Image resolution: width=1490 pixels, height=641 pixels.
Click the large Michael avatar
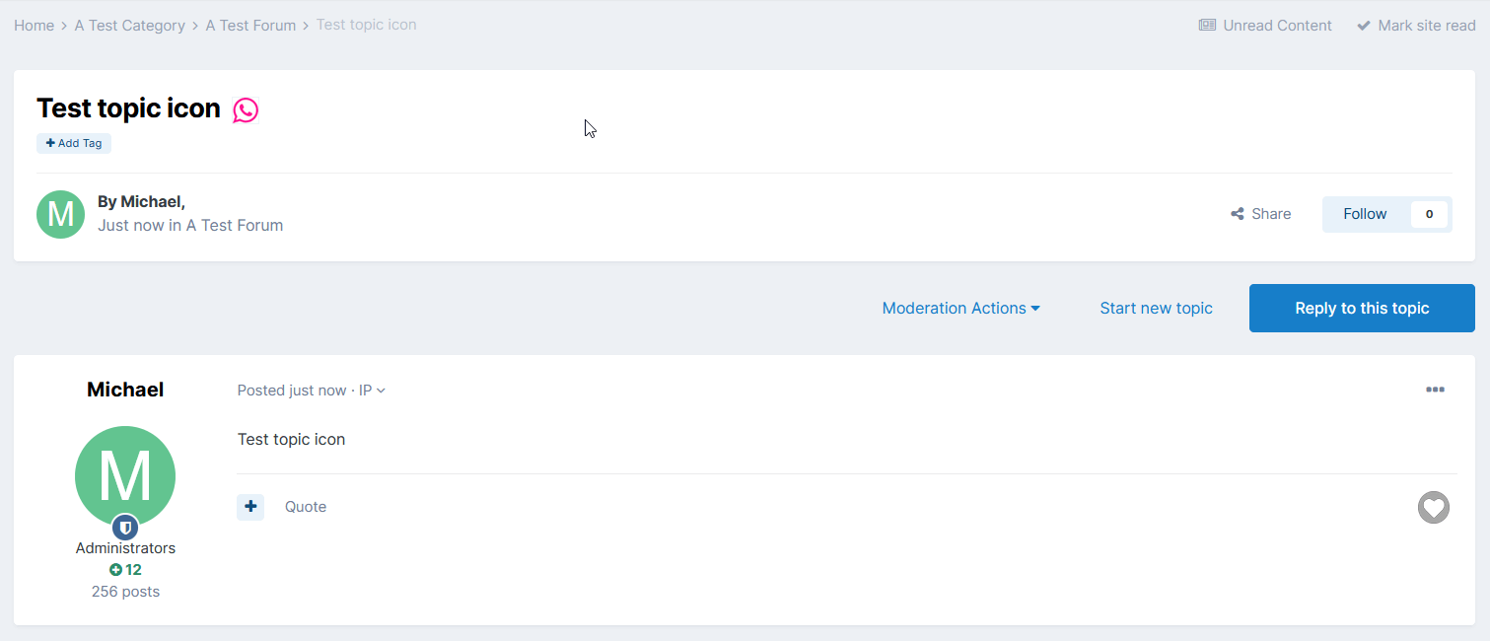pos(125,476)
